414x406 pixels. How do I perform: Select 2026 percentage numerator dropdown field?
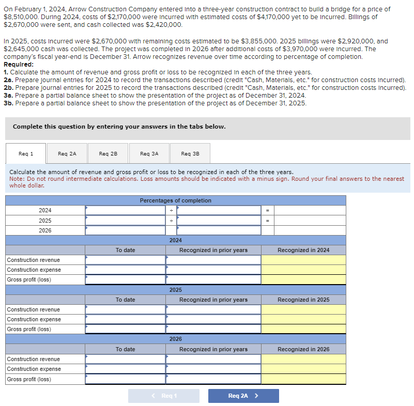tap(125, 230)
